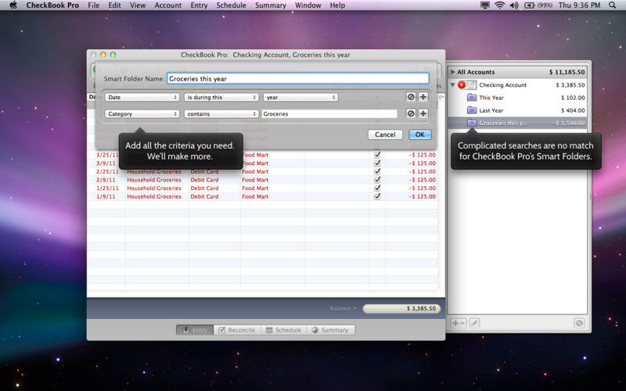Open the Balance dropdown label
The image size is (626, 391).
tap(343, 308)
